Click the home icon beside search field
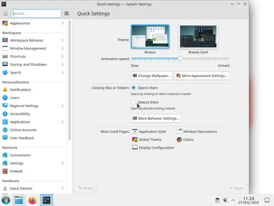Viewport: 274px width, 206px height. (x=6, y=13)
